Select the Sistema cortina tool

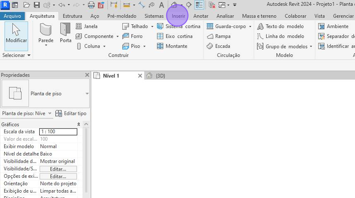pos(179,26)
